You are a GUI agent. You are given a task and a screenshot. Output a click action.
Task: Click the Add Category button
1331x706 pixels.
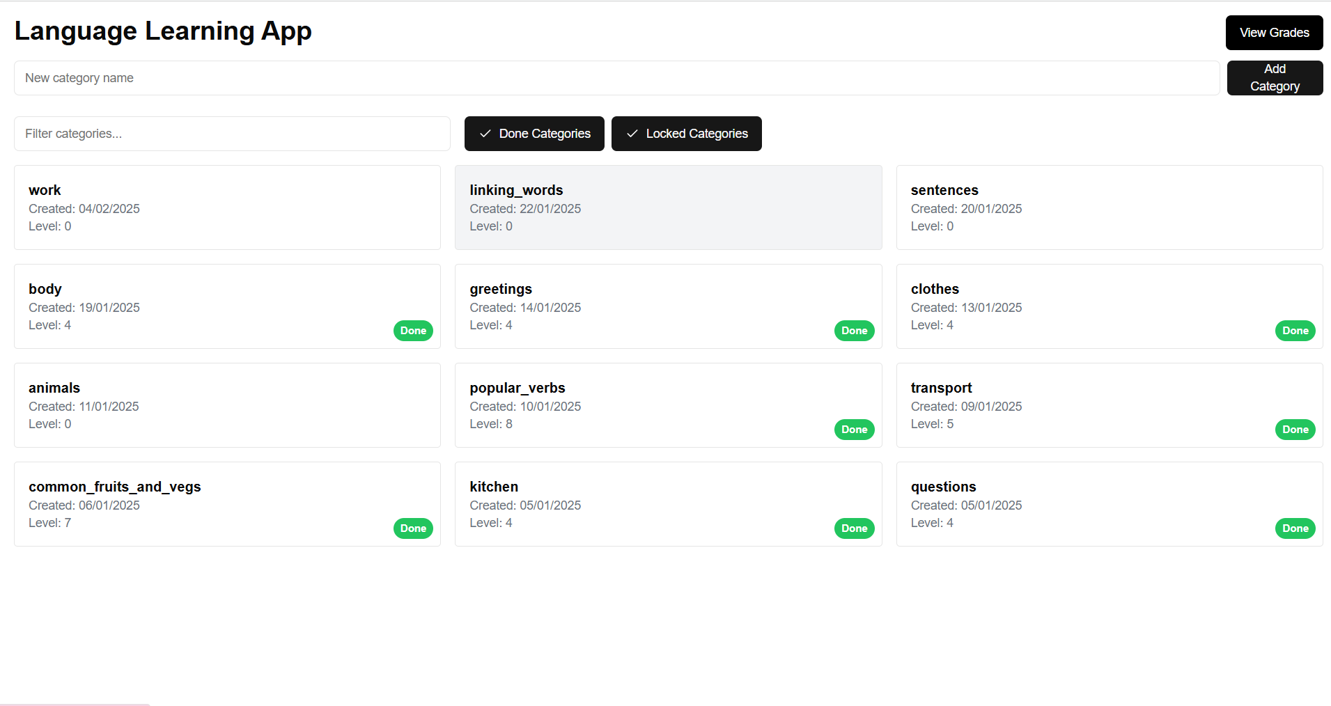pos(1275,78)
